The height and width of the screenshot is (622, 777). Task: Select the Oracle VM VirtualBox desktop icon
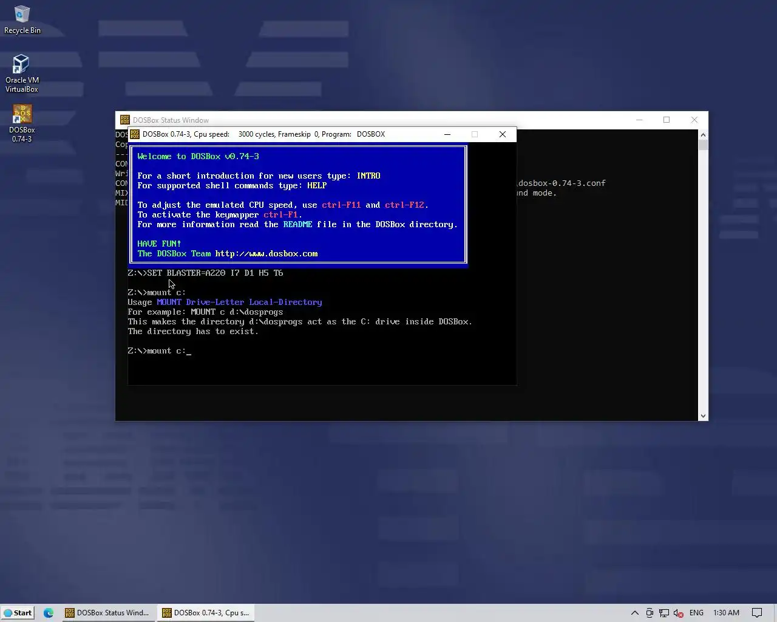(22, 74)
